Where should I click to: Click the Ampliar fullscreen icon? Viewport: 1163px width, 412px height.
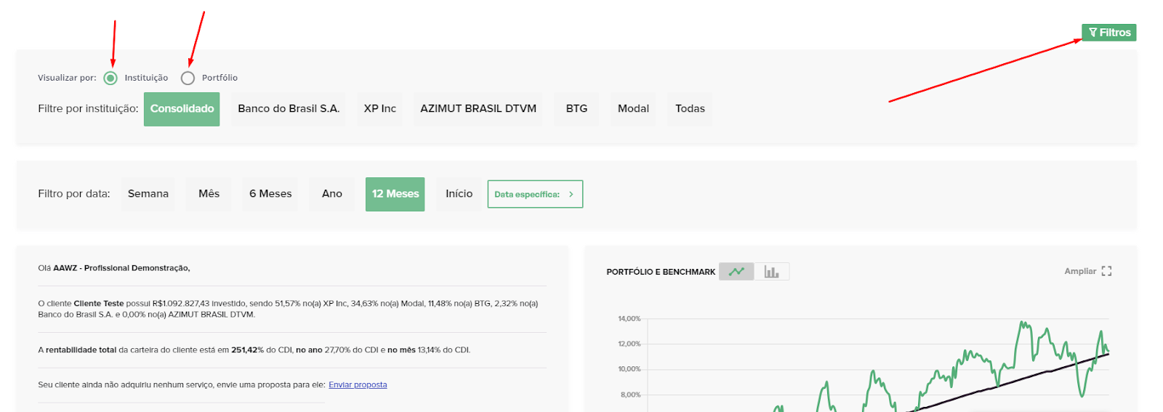tap(1106, 271)
